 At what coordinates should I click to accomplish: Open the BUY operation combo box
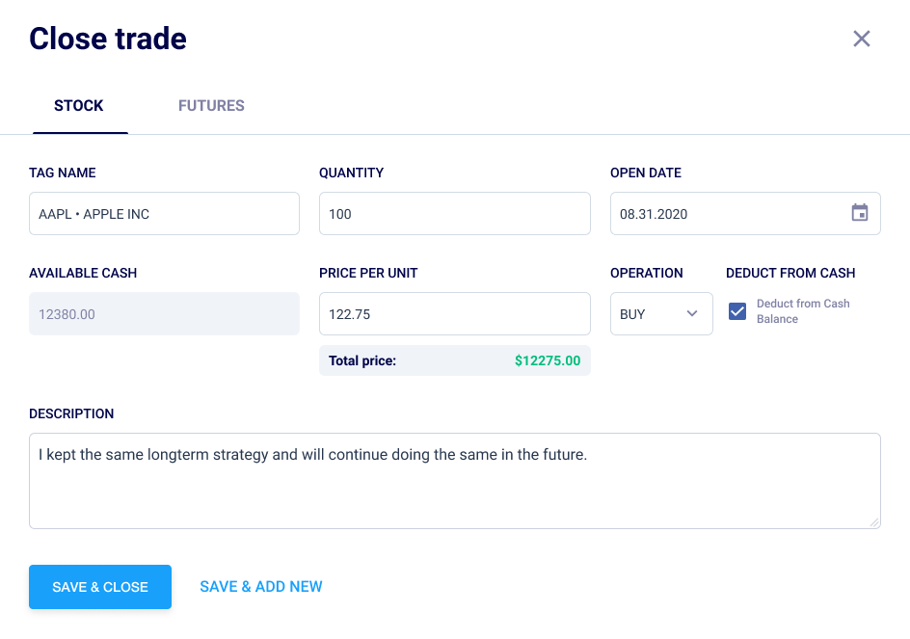(661, 314)
